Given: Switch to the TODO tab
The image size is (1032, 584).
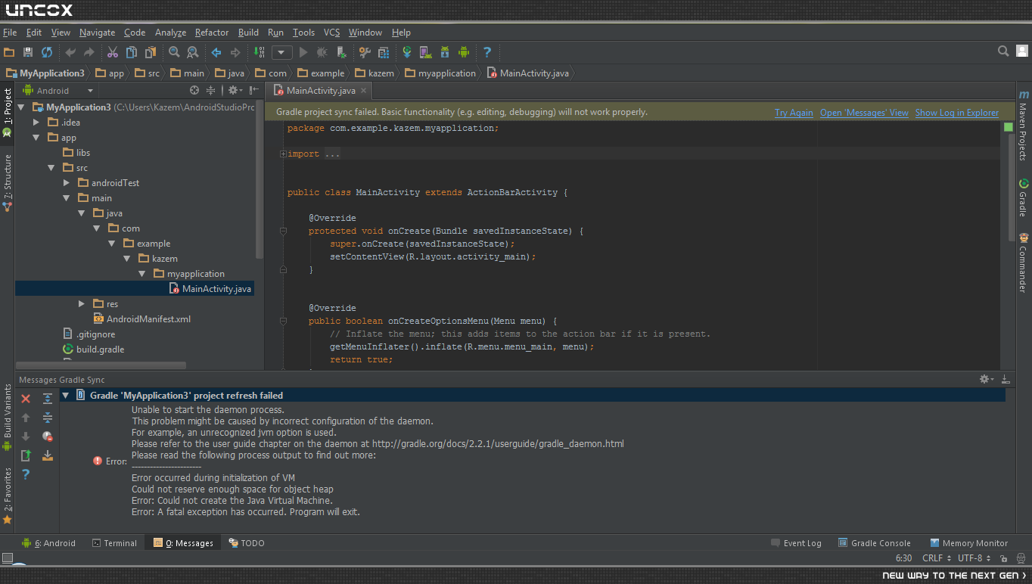Looking at the screenshot, I should (247, 543).
